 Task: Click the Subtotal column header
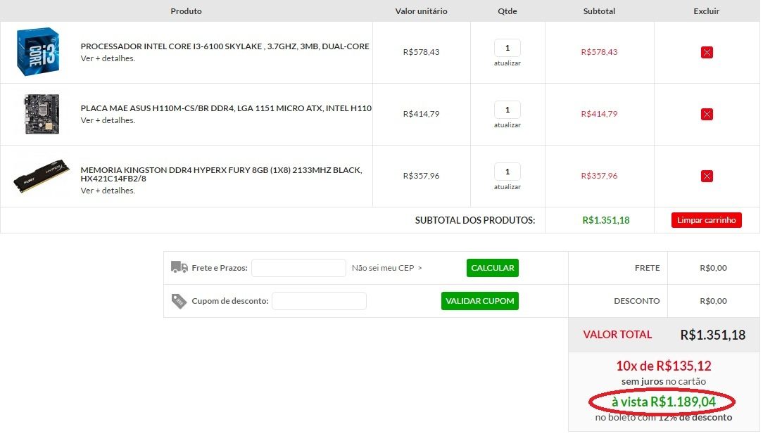tap(599, 11)
